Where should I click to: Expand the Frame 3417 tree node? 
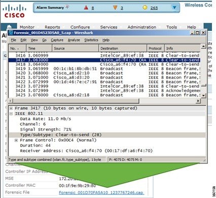(x=11, y=108)
